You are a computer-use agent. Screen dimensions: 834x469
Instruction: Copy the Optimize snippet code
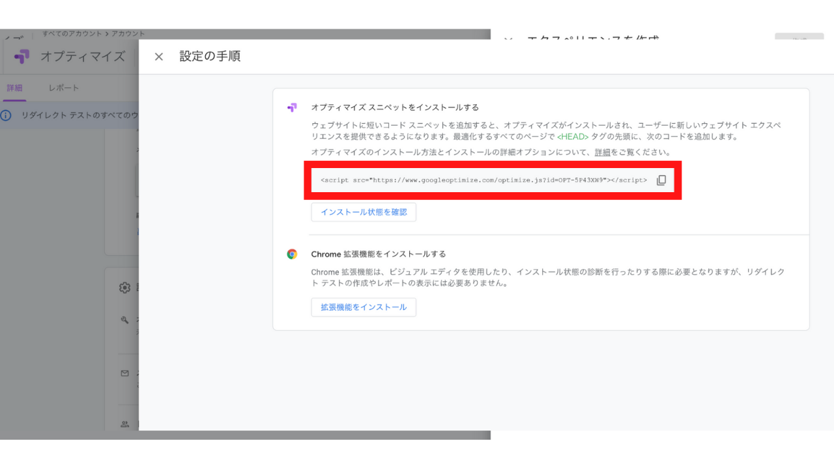coord(661,180)
